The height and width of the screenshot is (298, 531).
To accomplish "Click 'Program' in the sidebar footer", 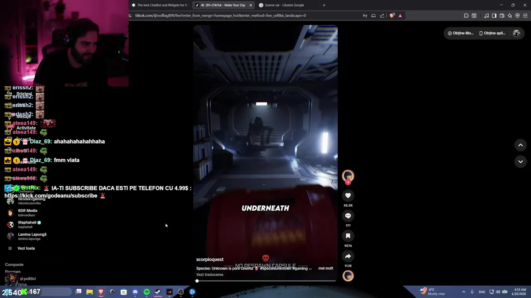I will tap(13, 272).
